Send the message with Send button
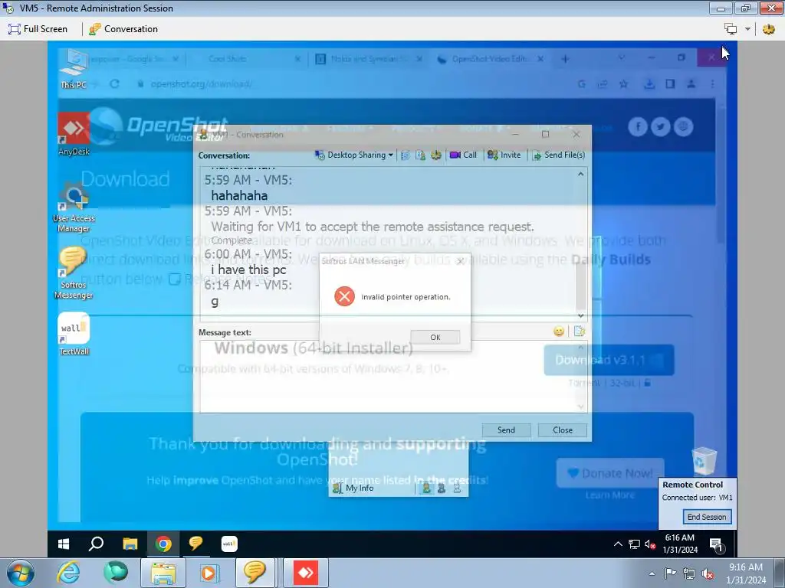This screenshot has width=785, height=588. coord(506,430)
